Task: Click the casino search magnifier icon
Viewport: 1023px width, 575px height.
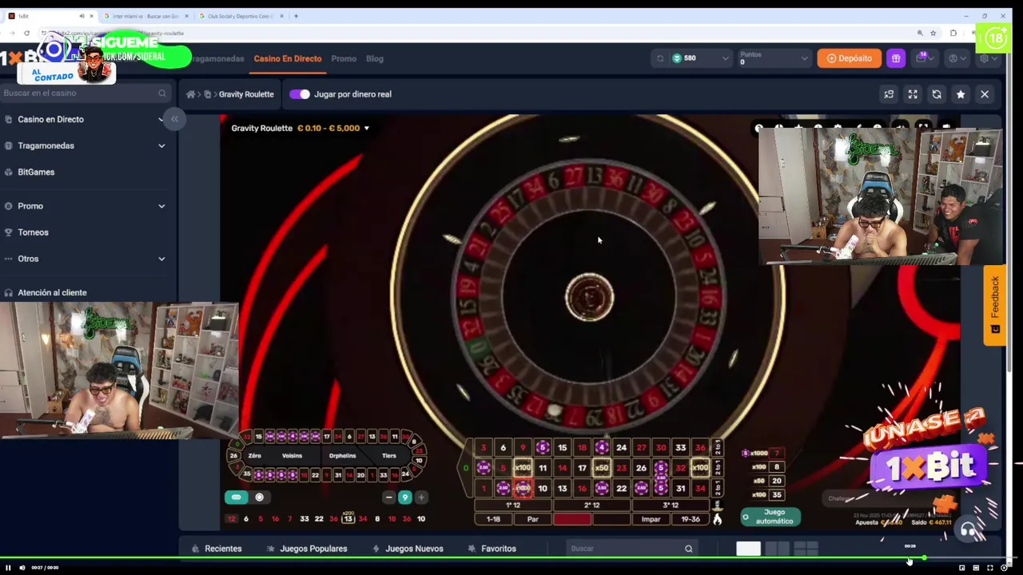Action: 162,93
